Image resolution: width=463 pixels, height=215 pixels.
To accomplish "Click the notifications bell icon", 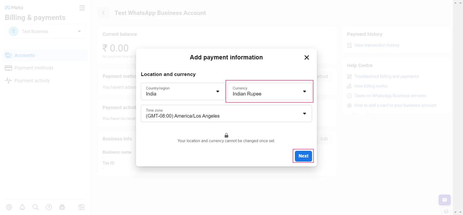I will click(22, 207).
